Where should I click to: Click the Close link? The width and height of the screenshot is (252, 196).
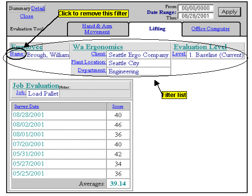[27, 16]
